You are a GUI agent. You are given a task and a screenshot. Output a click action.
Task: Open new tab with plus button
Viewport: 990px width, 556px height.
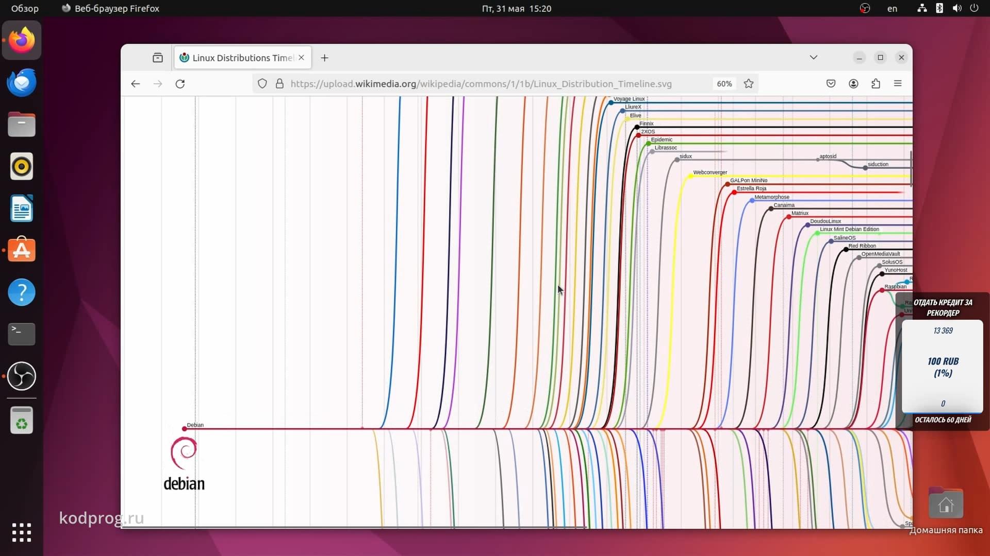point(324,58)
